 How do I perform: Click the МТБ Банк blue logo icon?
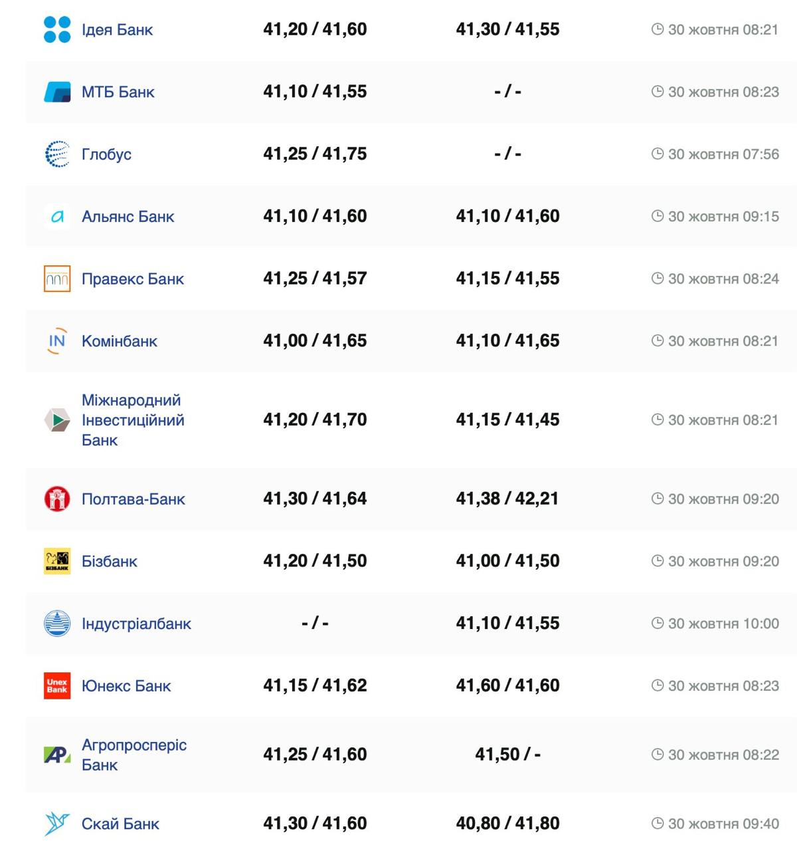tap(57, 92)
